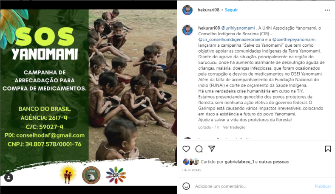
Task: Like the post with heart icon
Action: pyautogui.click(x=186, y=149)
